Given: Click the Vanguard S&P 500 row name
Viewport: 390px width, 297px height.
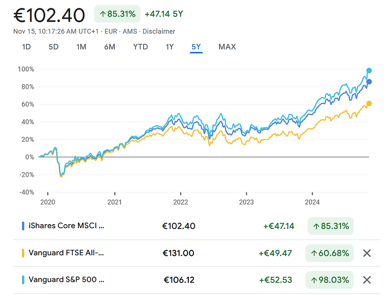Looking at the screenshot, I should (x=66, y=279).
